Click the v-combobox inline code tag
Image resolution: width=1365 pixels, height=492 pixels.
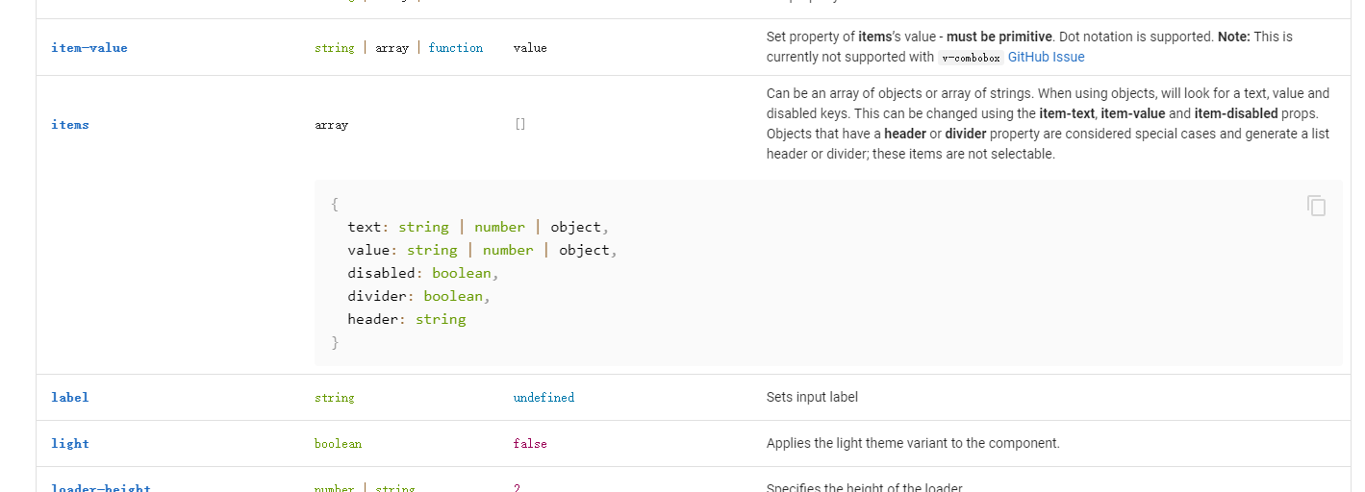click(970, 58)
